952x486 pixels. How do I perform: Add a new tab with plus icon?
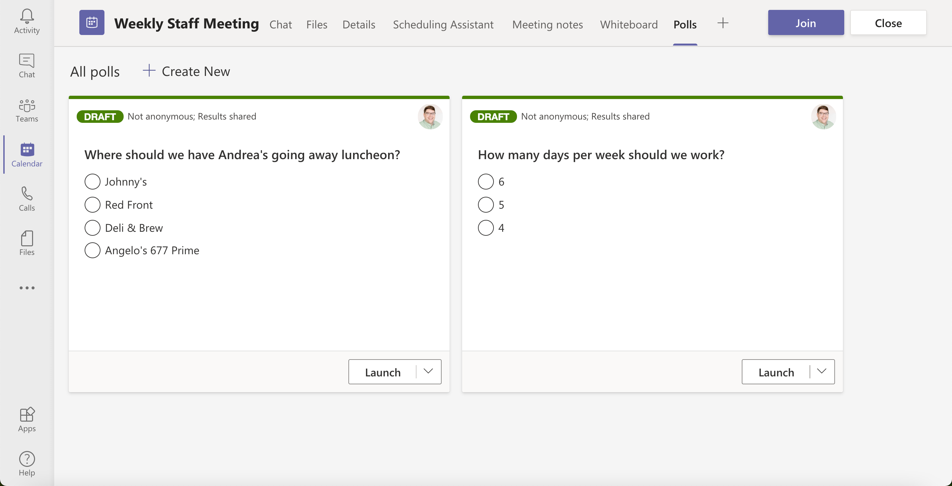pos(723,23)
